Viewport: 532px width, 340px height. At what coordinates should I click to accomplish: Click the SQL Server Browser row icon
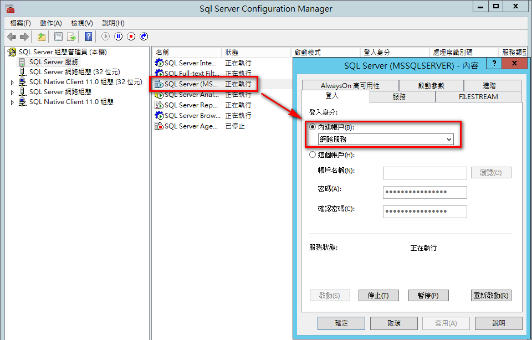tap(159, 116)
